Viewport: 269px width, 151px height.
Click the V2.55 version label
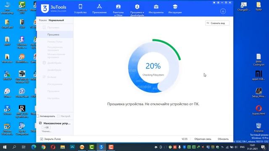click(x=185, y=139)
